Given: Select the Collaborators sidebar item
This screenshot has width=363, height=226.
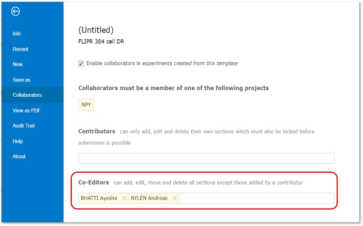Looking at the screenshot, I should pyautogui.click(x=27, y=95).
